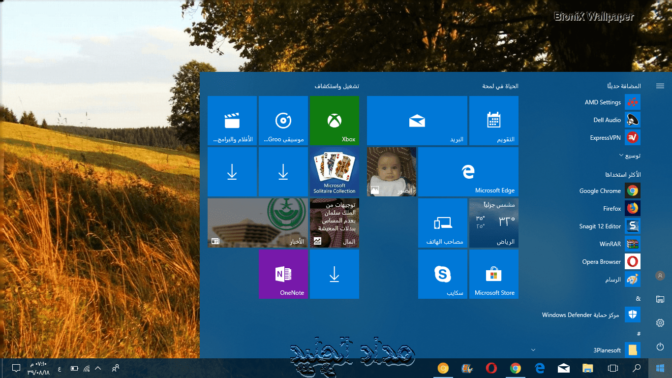This screenshot has height=378, width=672.
Task: Open the Photos tile with baby picture
Action: (x=392, y=172)
